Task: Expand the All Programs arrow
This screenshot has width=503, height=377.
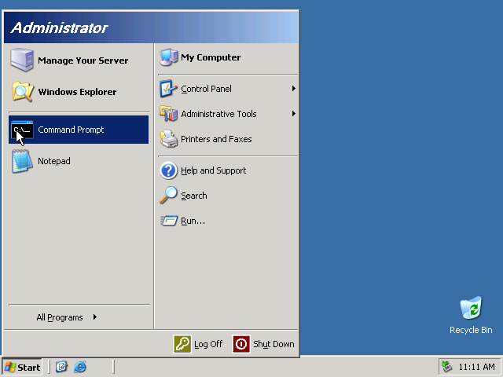Action: click(95, 317)
